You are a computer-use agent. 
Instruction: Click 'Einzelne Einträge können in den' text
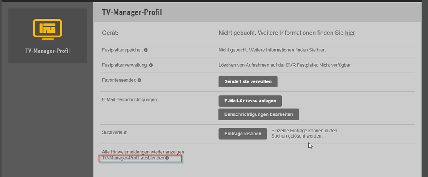point(304,131)
